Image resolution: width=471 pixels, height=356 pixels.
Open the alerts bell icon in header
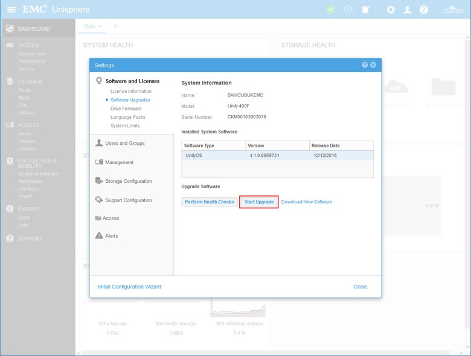[x=365, y=10]
